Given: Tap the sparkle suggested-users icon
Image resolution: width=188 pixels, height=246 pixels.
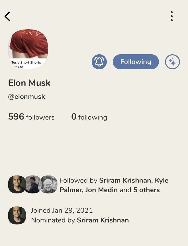Looking at the screenshot, I should (x=172, y=62).
